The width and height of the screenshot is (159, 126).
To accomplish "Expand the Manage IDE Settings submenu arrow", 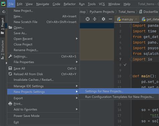I will pyautogui.click(x=77, y=86).
